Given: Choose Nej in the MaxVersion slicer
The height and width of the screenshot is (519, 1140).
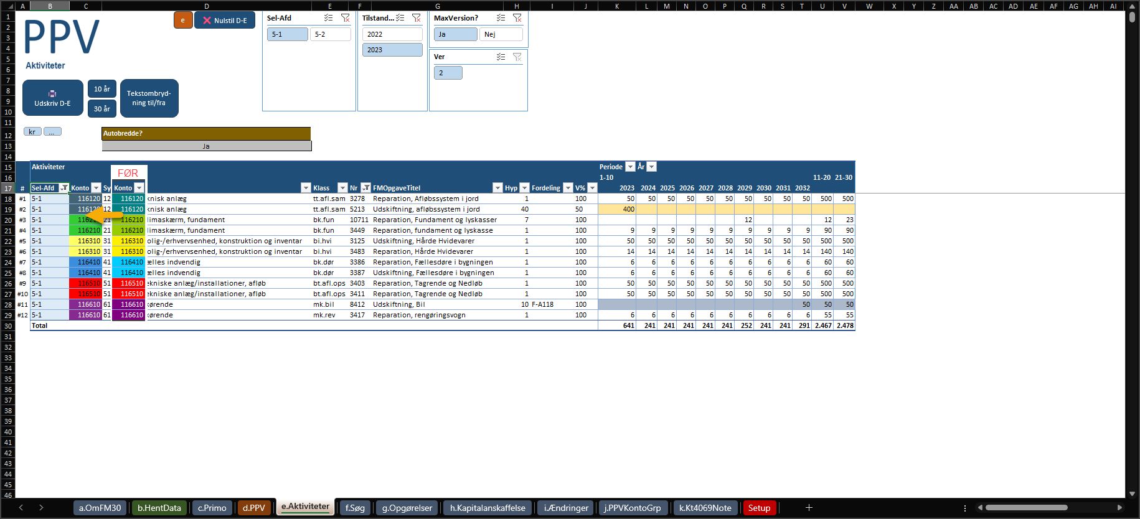Looking at the screenshot, I should (x=501, y=34).
